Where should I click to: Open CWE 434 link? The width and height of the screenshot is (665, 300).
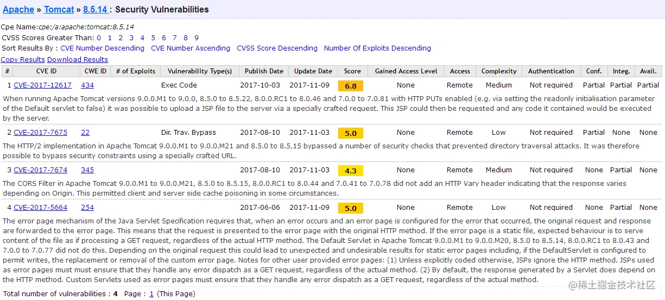click(87, 85)
